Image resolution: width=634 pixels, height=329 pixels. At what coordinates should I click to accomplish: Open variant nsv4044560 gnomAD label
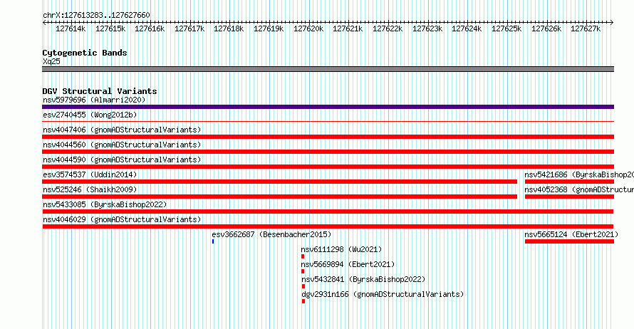(x=122, y=145)
